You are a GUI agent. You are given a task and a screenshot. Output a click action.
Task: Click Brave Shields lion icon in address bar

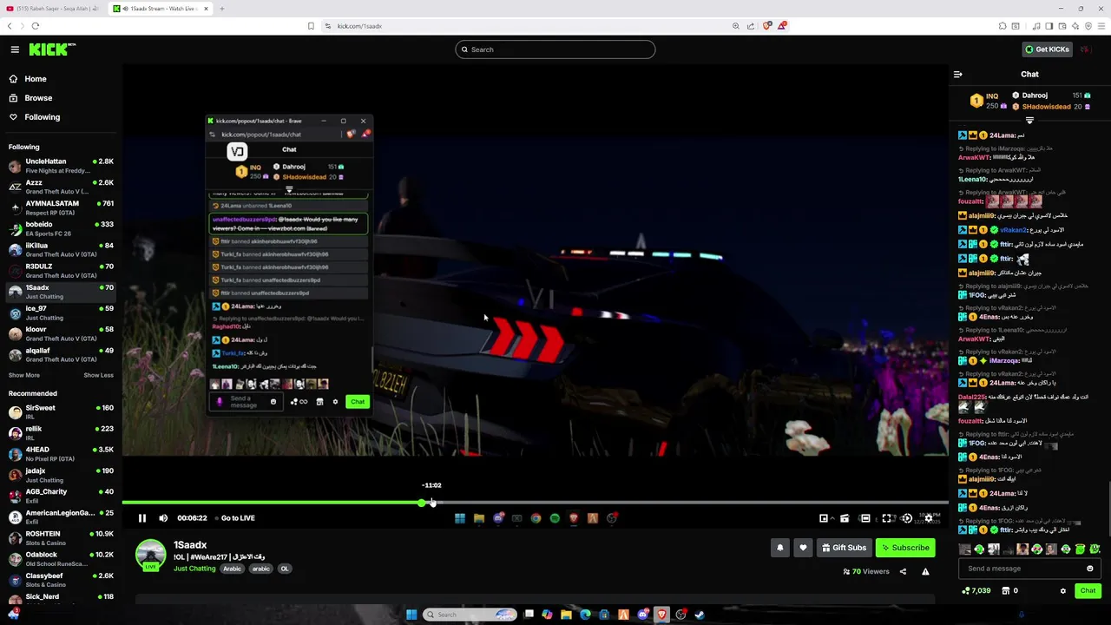[766, 26]
